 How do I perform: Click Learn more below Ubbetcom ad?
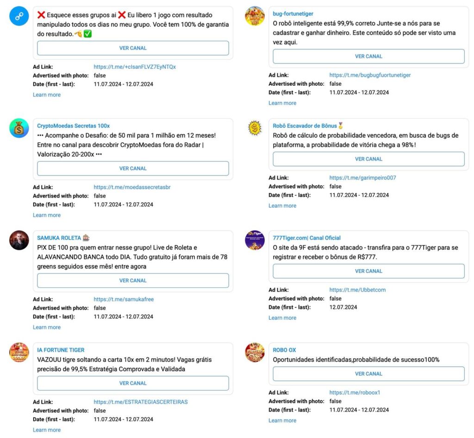pos(282,318)
